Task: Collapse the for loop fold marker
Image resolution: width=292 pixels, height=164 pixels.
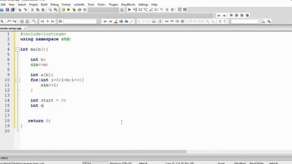Action: (17, 80)
